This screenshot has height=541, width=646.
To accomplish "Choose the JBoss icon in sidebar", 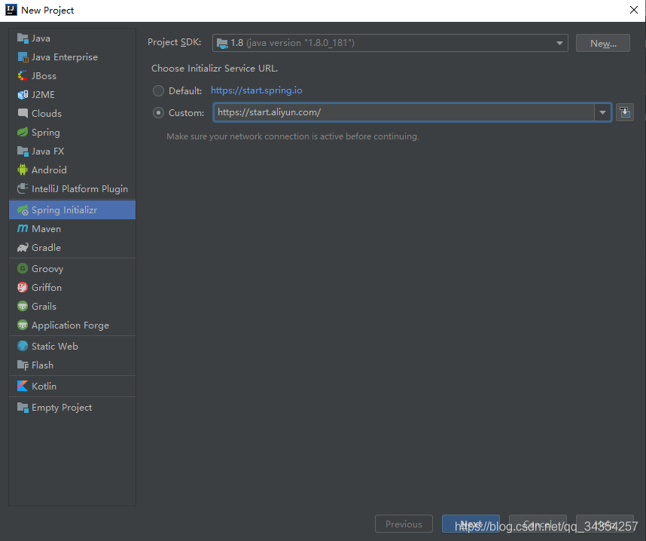I will click(23, 76).
